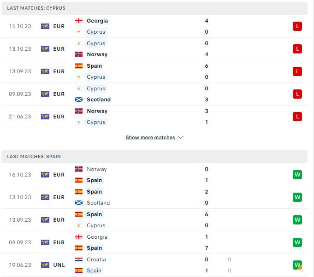Expand the Show more matches chevron
314x277 pixels.
point(181,137)
